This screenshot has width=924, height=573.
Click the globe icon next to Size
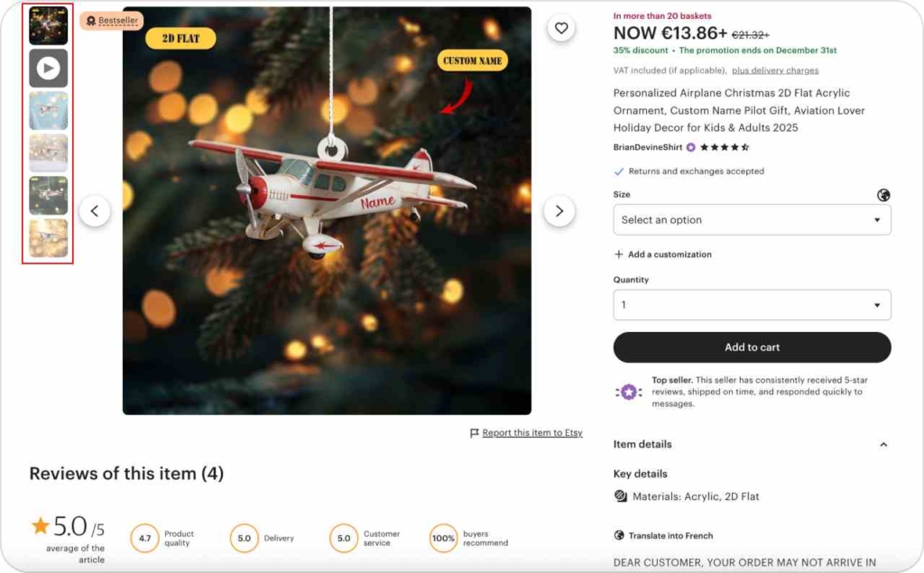[882, 194]
